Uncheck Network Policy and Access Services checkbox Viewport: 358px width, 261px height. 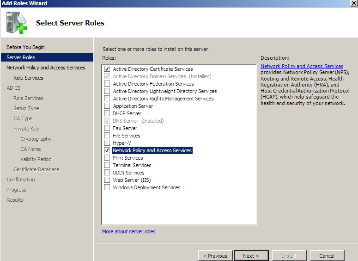107,150
